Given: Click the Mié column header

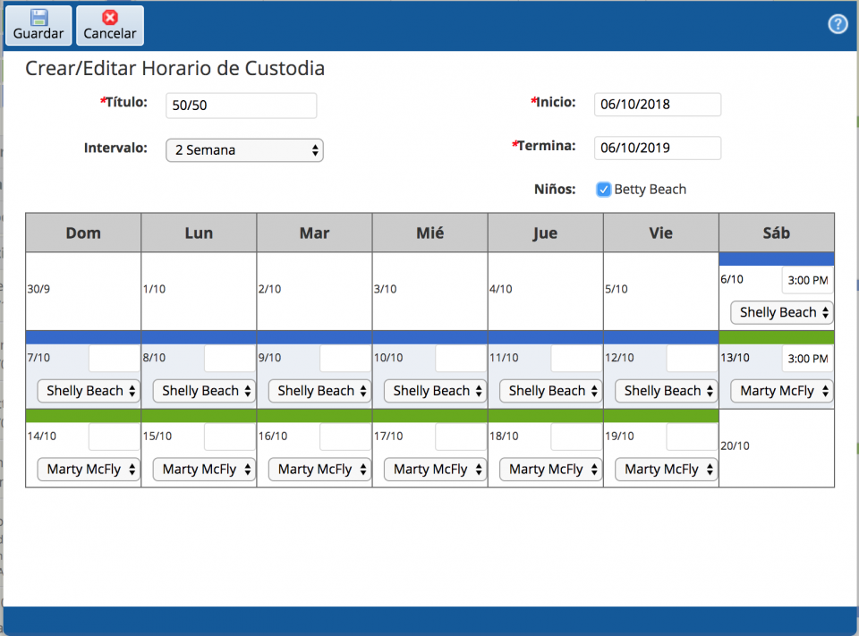Looking at the screenshot, I should (x=430, y=233).
